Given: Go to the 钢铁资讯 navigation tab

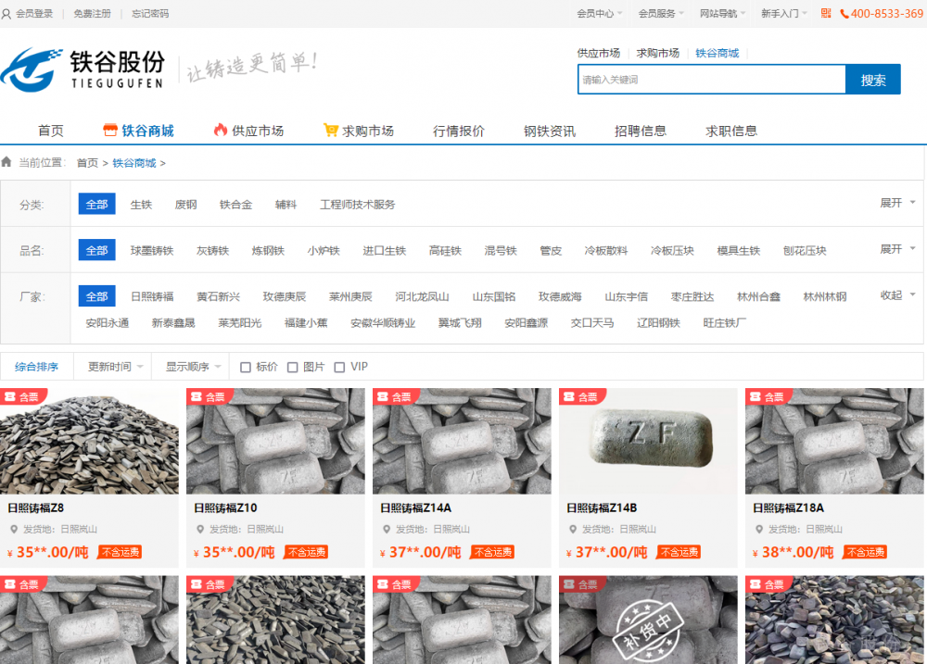Looking at the screenshot, I should pos(550,131).
